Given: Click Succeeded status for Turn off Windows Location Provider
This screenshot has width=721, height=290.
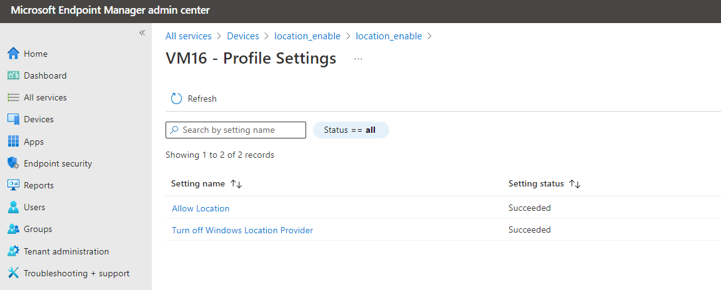Looking at the screenshot, I should pyautogui.click(x=529, y=230).
